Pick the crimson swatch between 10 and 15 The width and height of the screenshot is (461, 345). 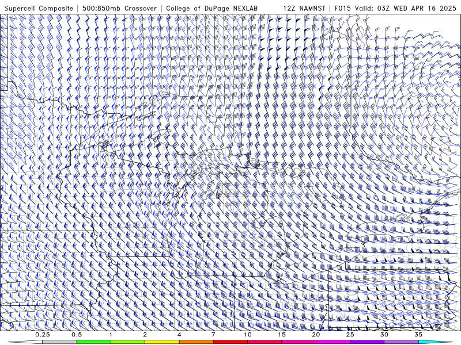pyautogui.click(x=264, y=342)
